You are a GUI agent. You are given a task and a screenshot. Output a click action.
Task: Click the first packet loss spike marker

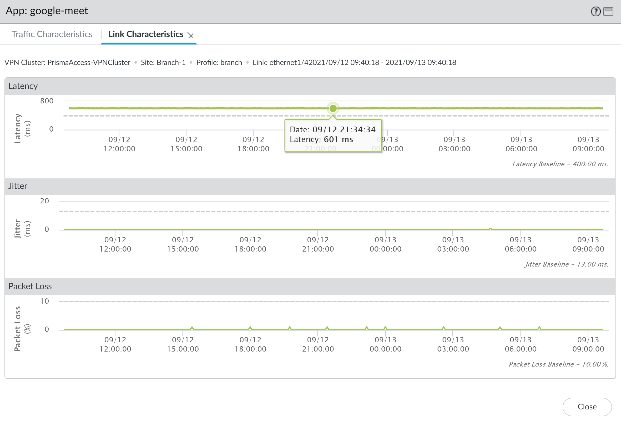[x=192, y=328]
